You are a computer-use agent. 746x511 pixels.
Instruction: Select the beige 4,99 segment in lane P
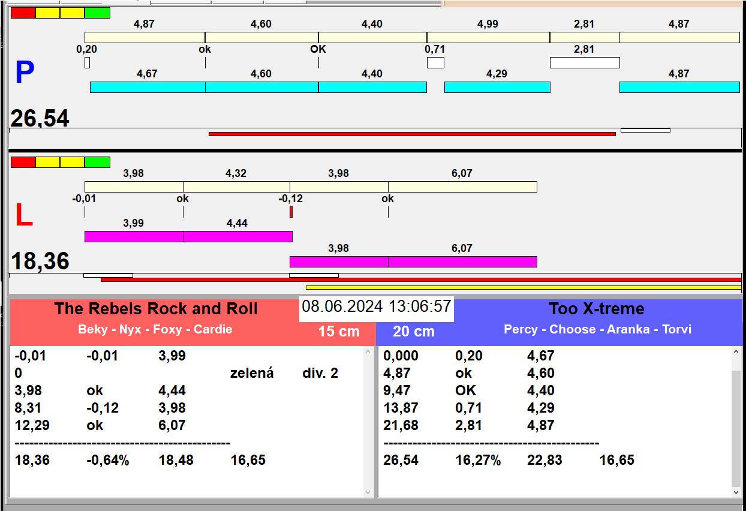pos(488,37)
